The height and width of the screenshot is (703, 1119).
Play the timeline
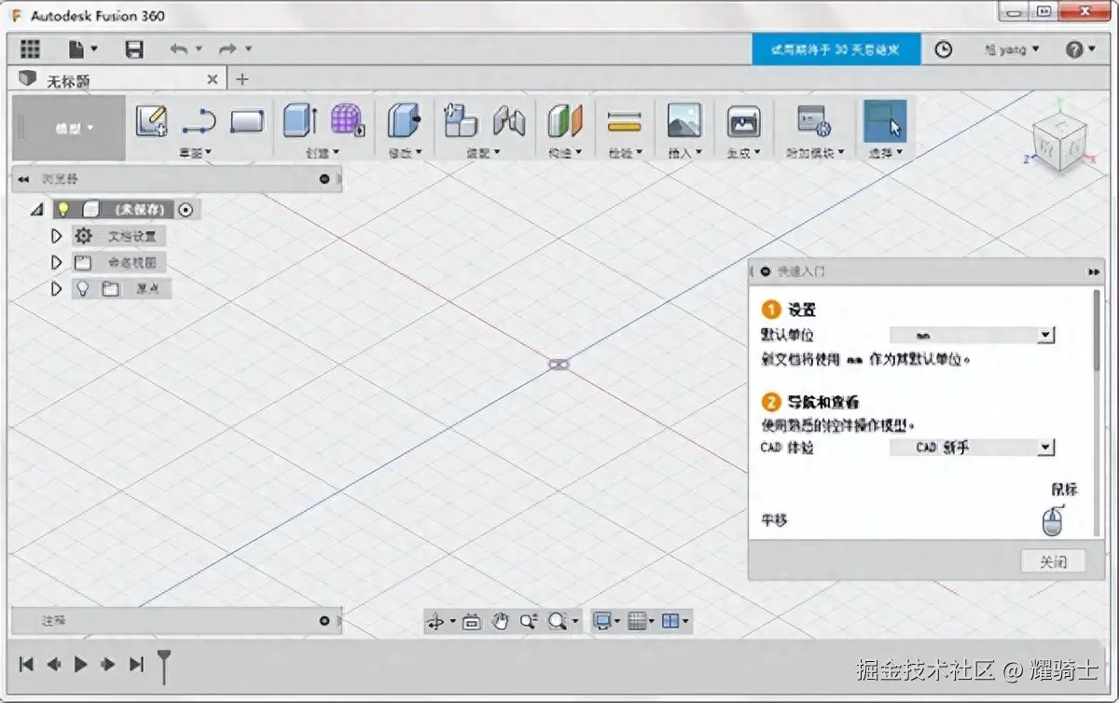coord(80,664)
